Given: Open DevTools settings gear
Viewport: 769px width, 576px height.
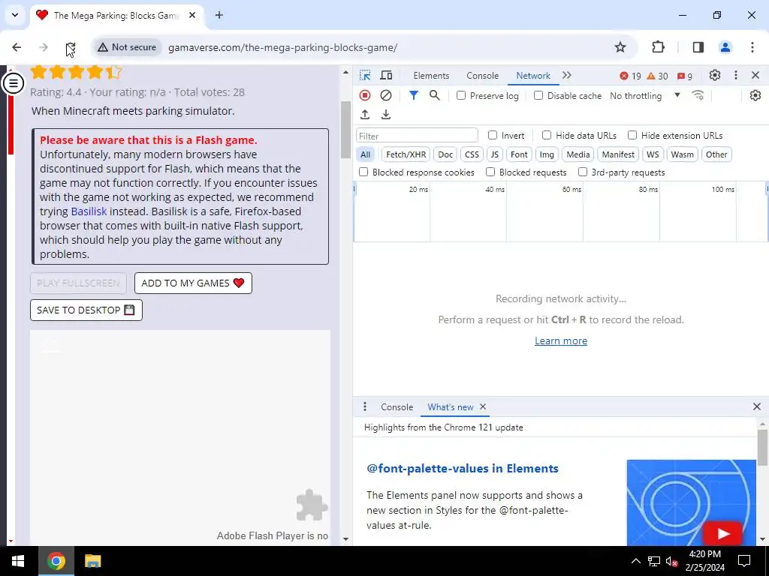Looking at the screenshot, I should (715, 76).
